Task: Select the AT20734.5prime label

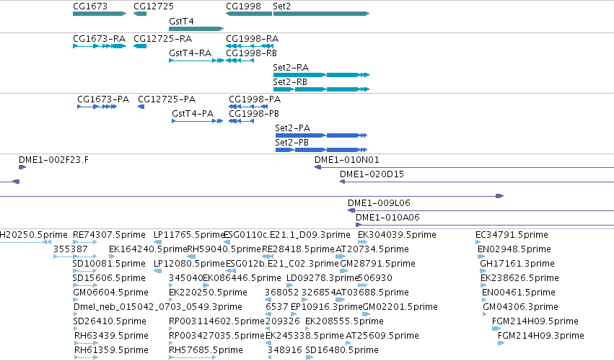Action: (x=372, y=249)
